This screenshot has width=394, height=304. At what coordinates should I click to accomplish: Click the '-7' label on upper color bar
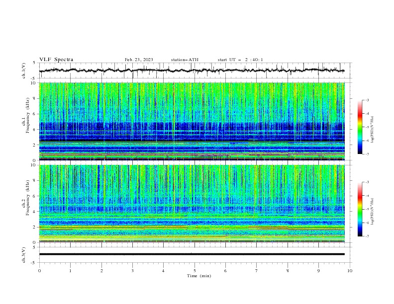point(367,154)
